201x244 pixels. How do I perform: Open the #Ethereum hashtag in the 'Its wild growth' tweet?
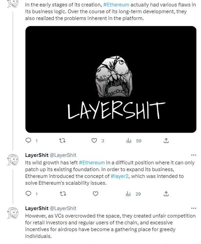pos(92,163)
